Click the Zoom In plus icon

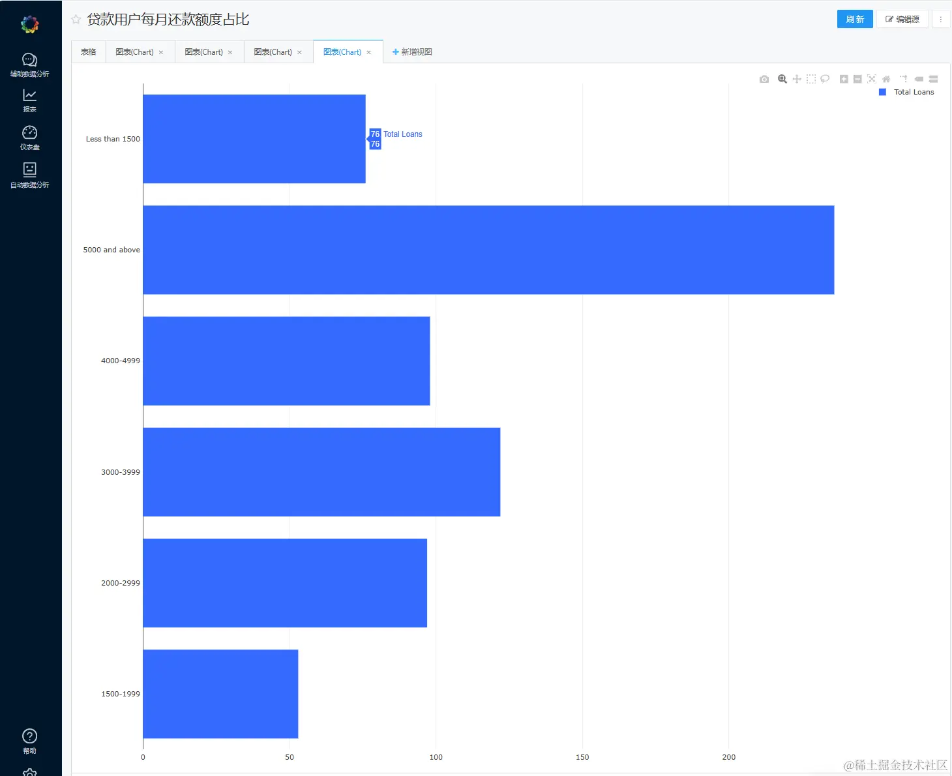(844, 79)
